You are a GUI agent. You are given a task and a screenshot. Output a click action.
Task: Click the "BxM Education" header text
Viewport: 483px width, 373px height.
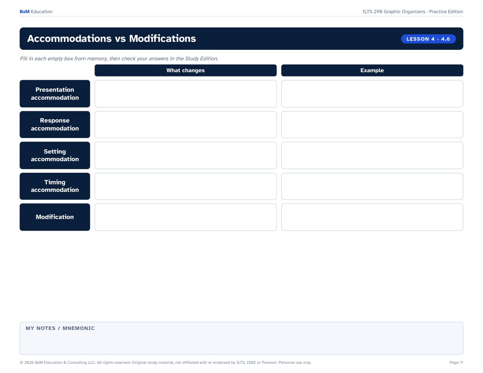pyautogui.click(x=36, y=12)
